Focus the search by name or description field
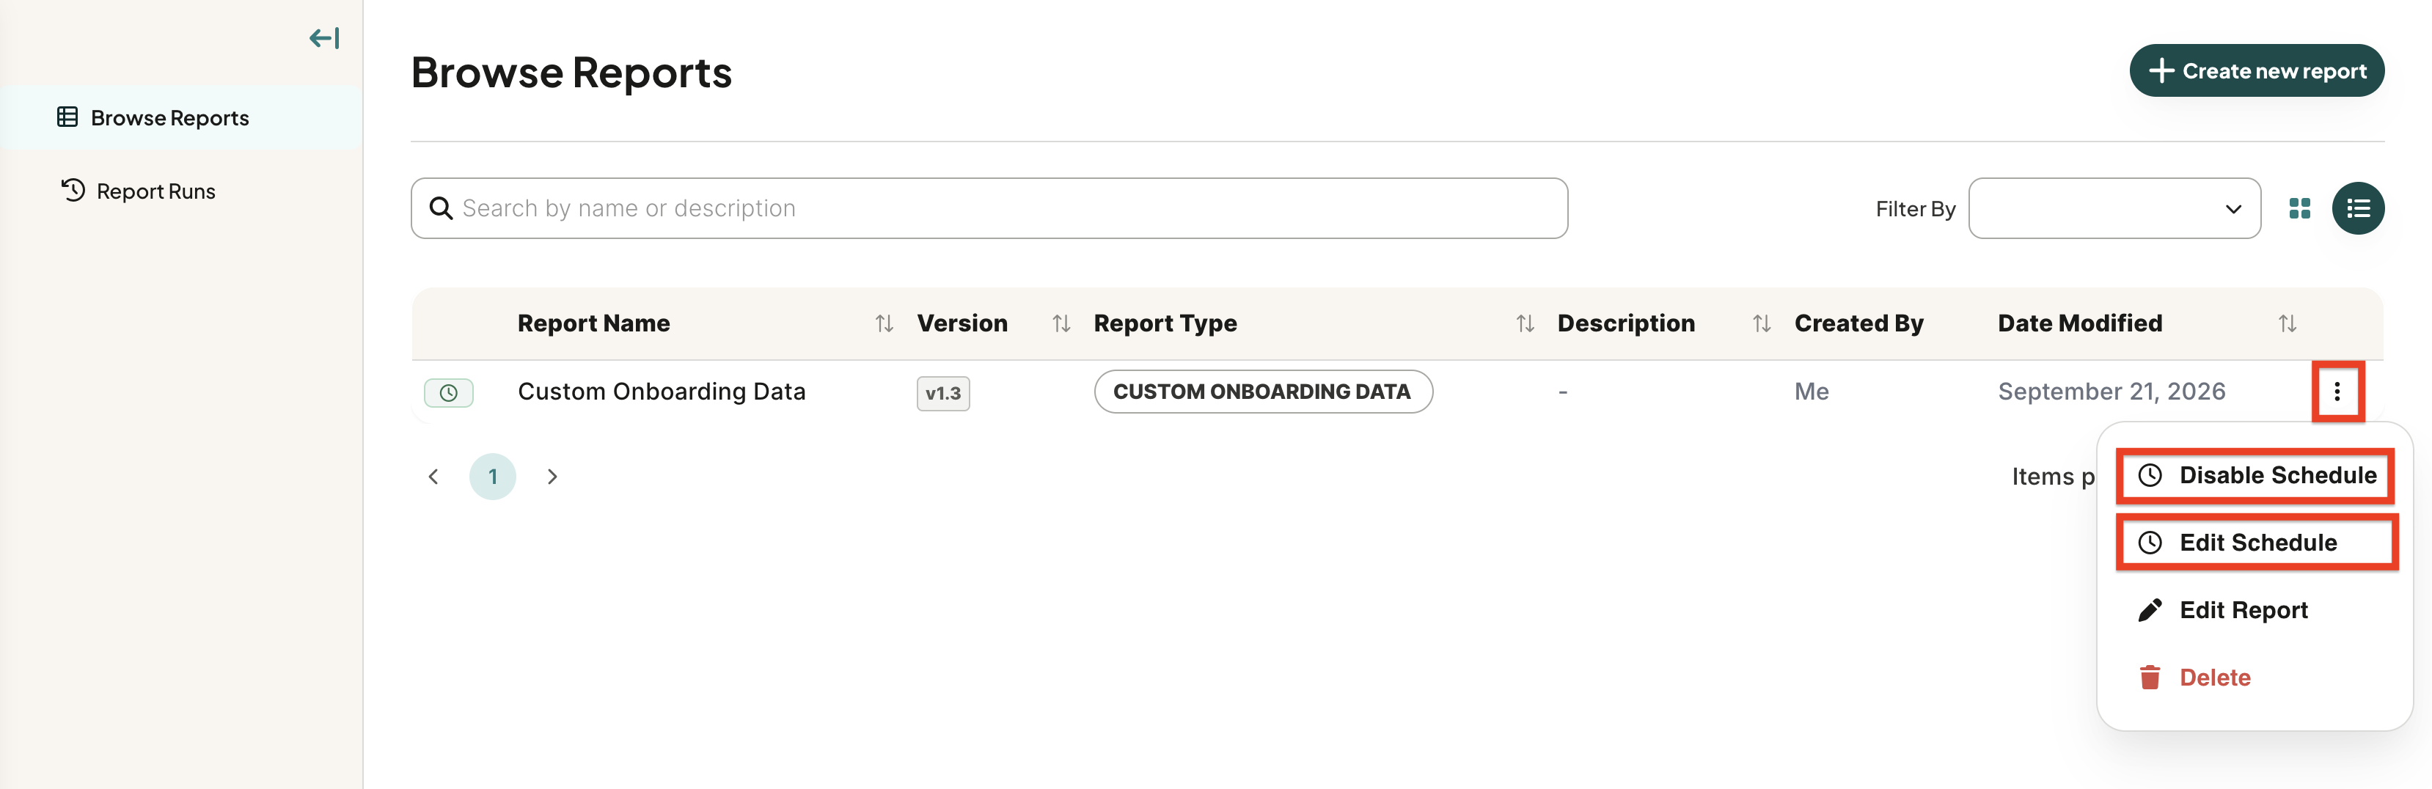This screenshot has width=2432, height=789. click(989, 208)
